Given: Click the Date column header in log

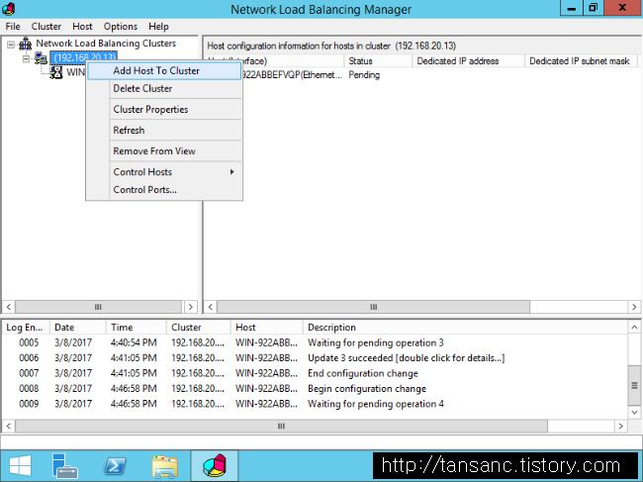Looking at the screenshot, I should point(78,328).
